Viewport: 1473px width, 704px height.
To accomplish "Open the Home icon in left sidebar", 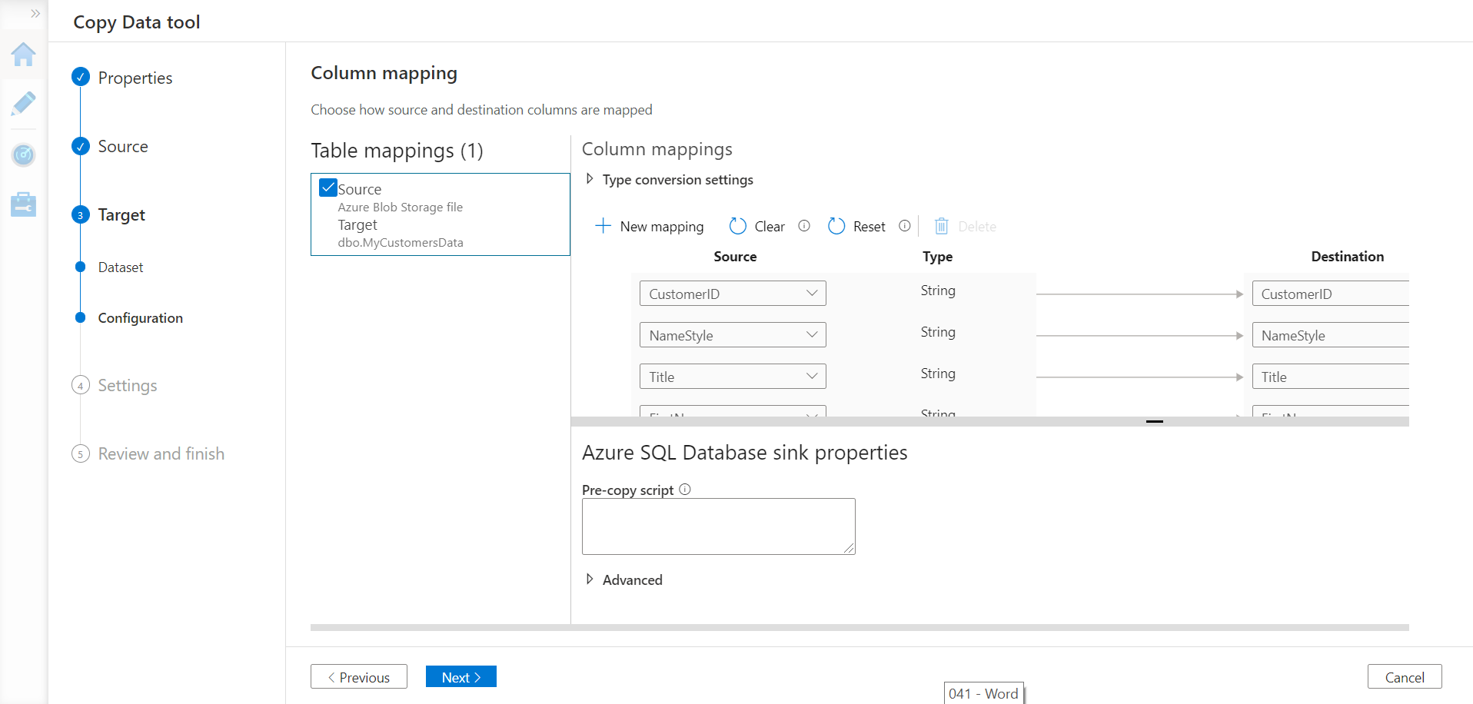I will tap(23, 55).
